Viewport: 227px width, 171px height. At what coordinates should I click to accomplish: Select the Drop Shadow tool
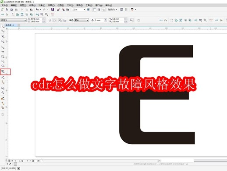[x=3, y=88]
